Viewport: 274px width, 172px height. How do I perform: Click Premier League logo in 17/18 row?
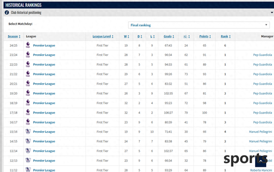(28, 112)
